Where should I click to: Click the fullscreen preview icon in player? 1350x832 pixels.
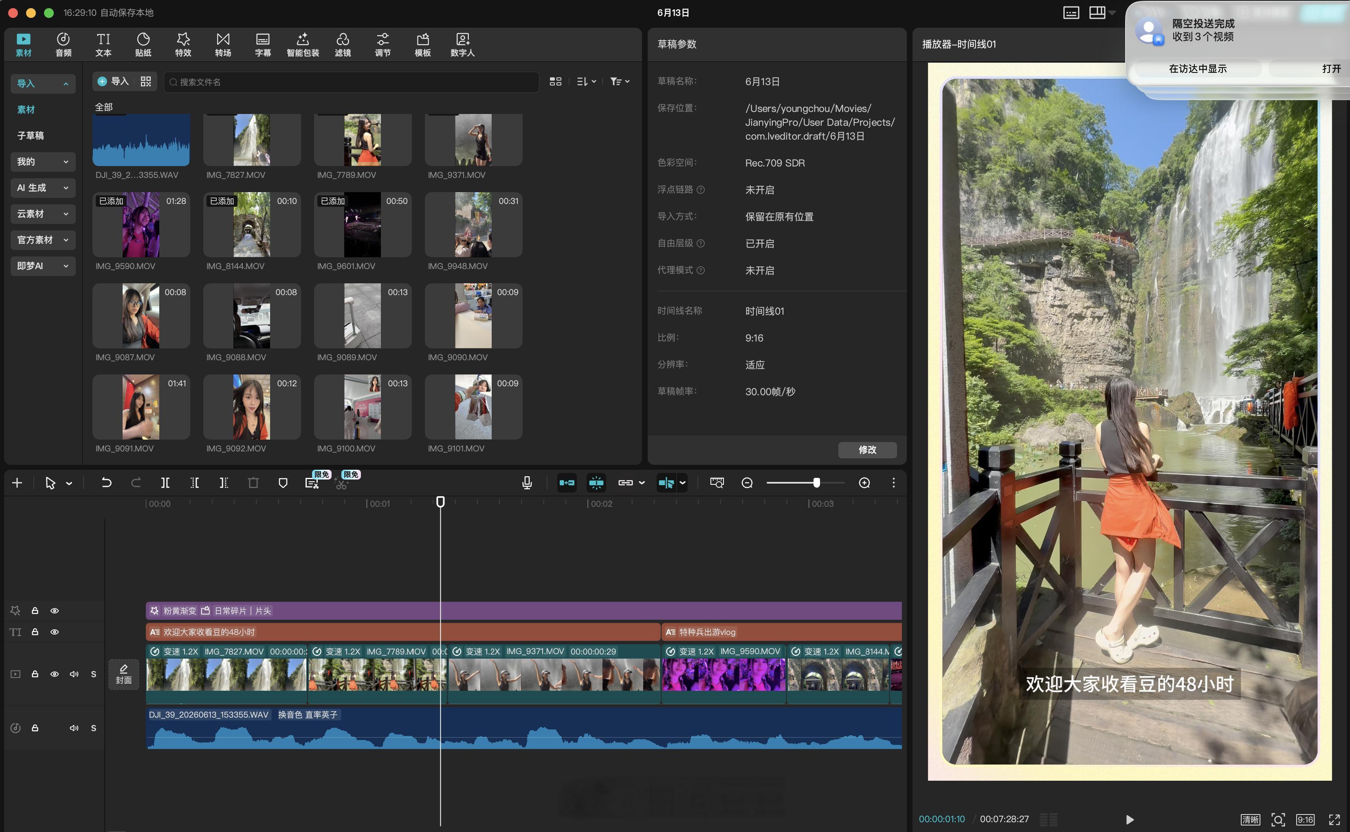click(1334, 819)
